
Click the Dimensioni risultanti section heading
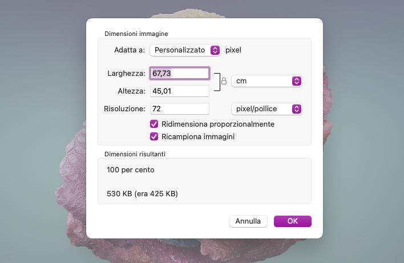click(135, 154)
